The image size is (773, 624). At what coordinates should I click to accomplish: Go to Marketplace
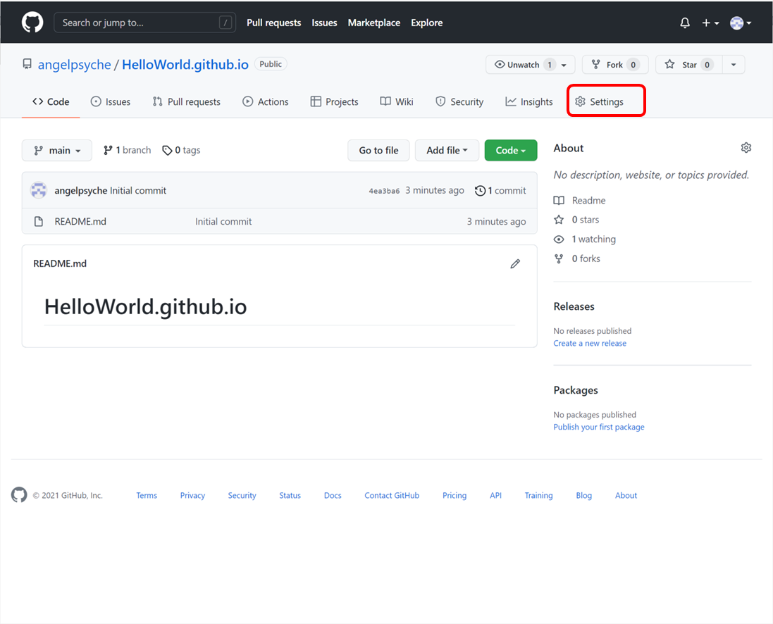click(x=373, y=23)
